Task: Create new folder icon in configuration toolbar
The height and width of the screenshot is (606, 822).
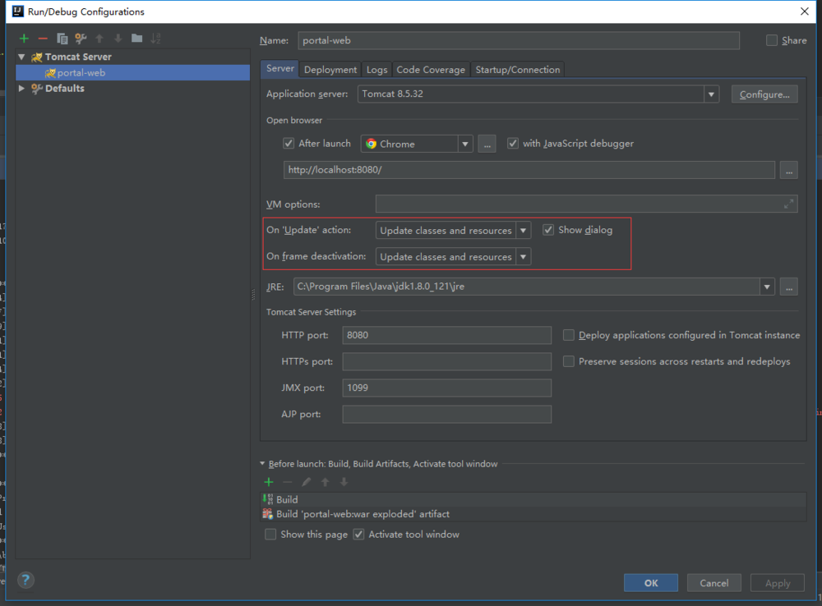Action: [136, 39]
